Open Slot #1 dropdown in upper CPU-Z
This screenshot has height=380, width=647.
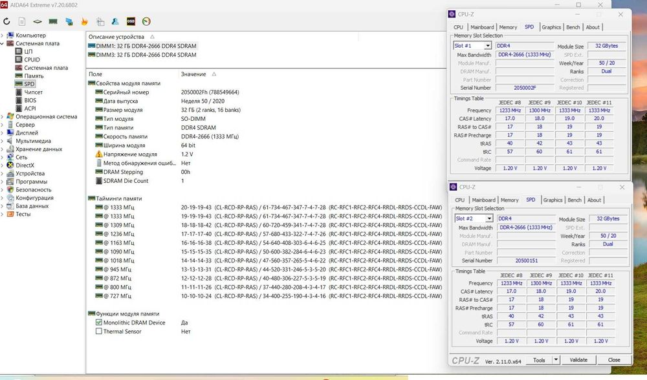487,46
